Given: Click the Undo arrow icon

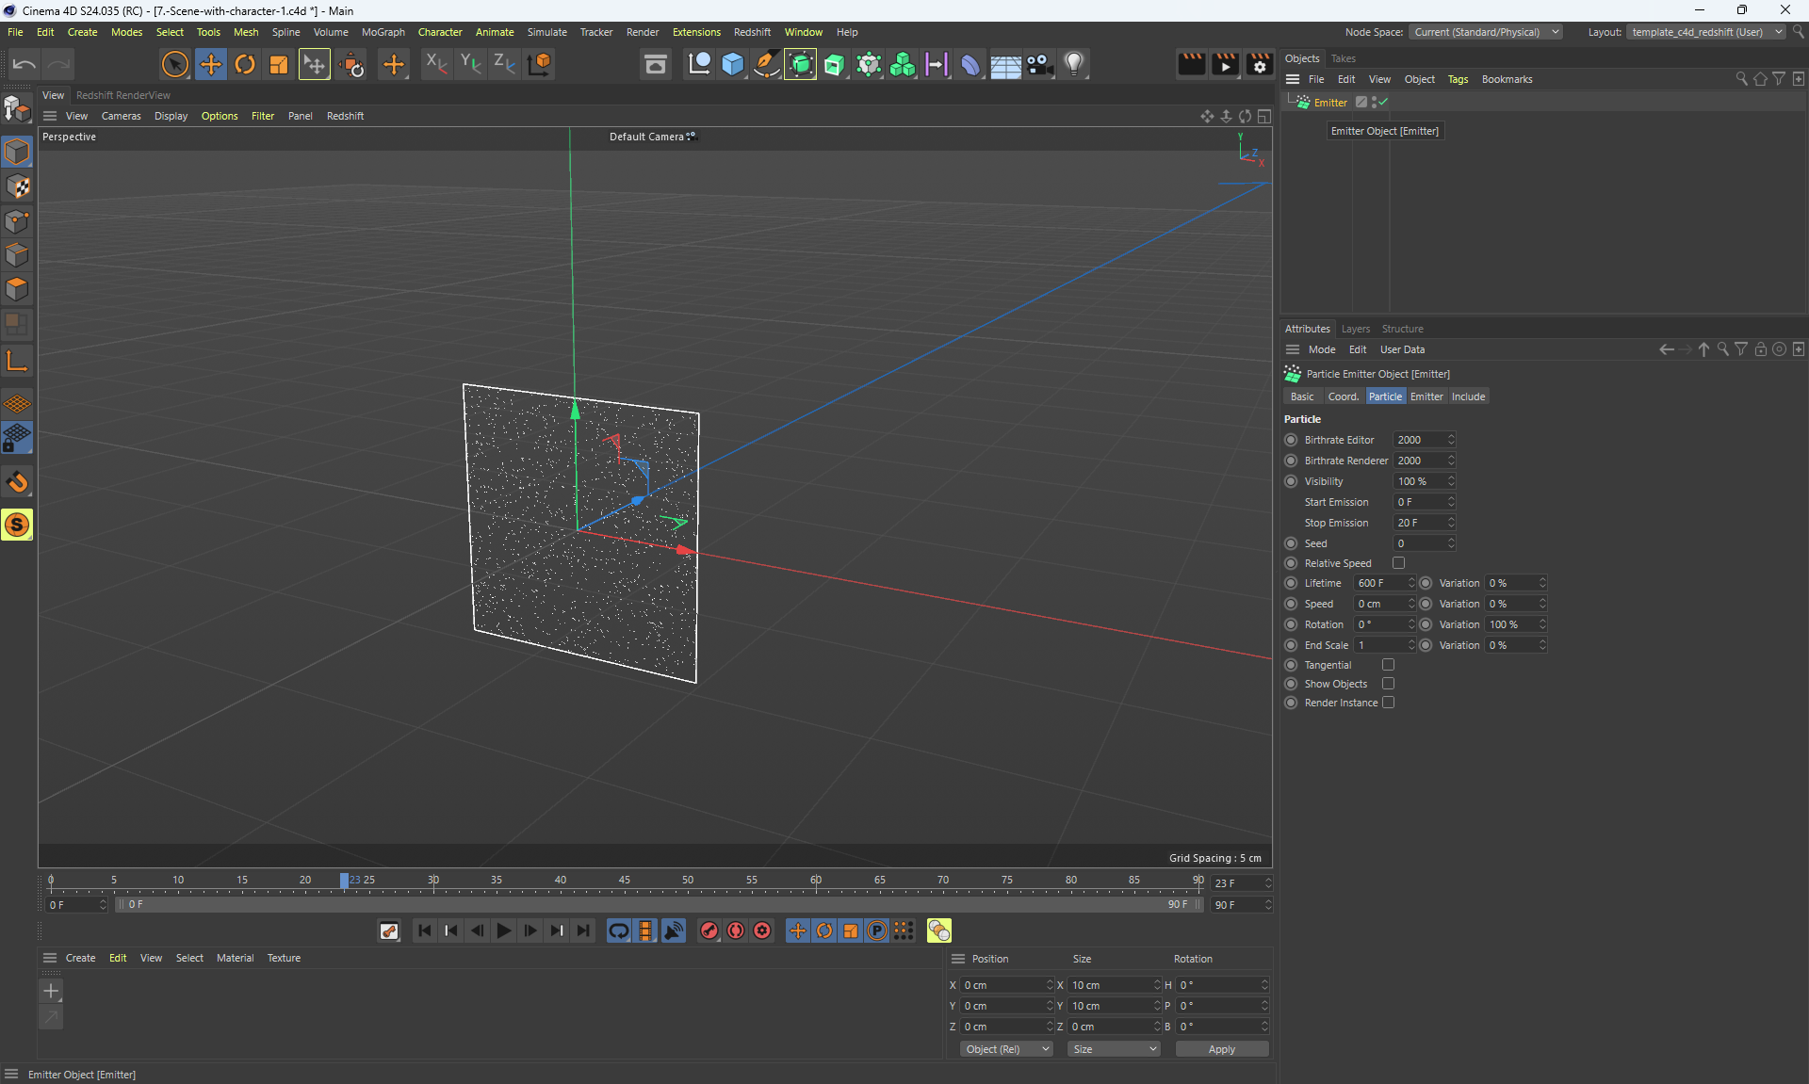Looking at the screenshot, I should [24, 64].
